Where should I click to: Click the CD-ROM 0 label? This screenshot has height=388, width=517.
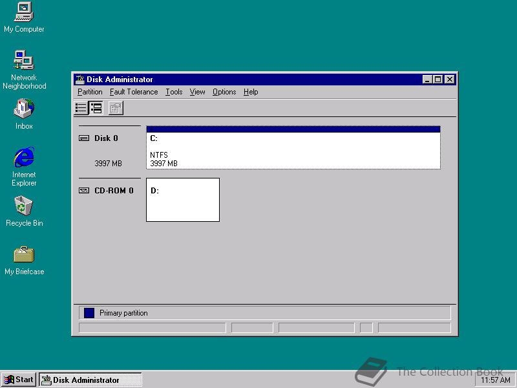point(114,190)
